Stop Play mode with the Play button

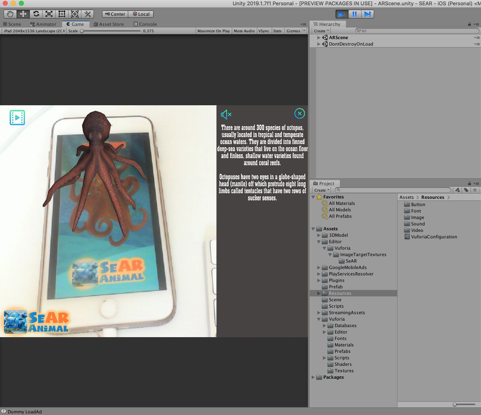click(x=341, y=14)
